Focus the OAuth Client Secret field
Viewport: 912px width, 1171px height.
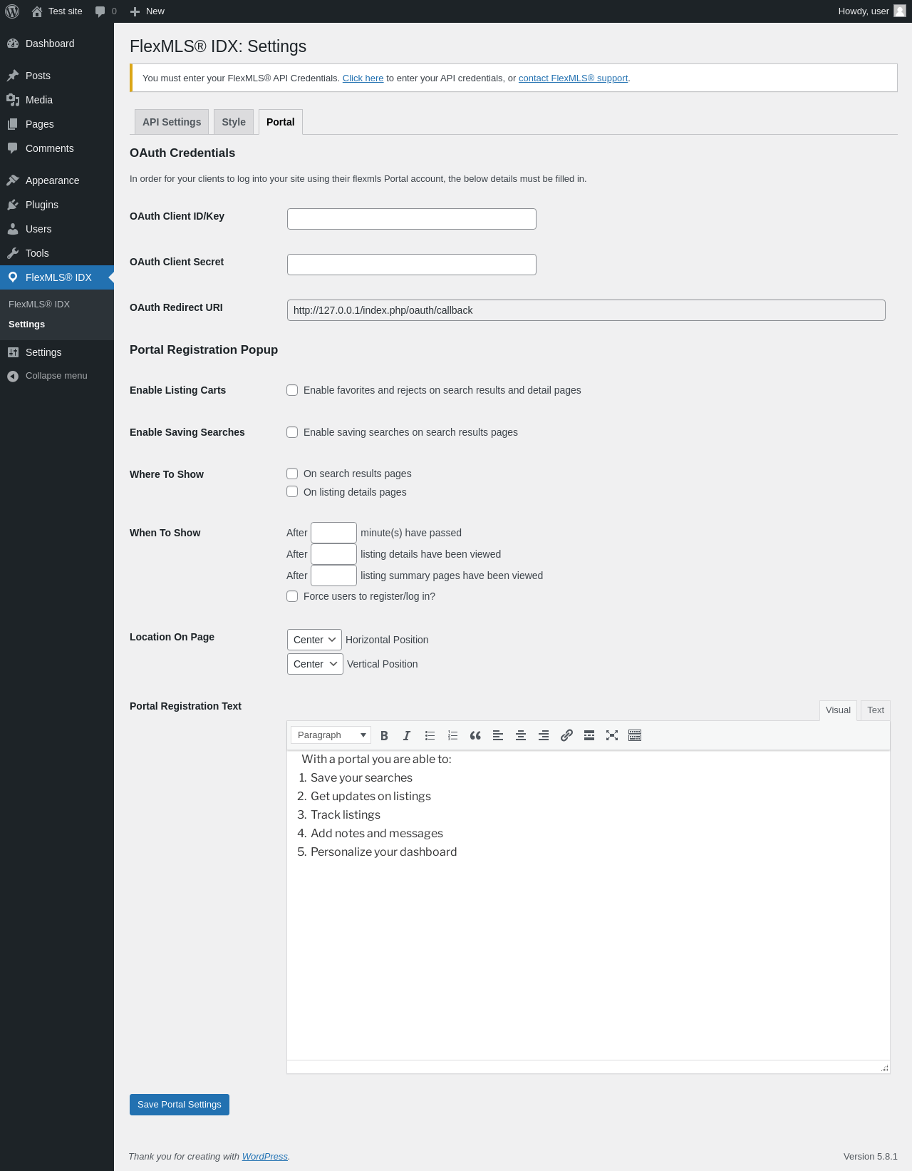click(412, 265)
